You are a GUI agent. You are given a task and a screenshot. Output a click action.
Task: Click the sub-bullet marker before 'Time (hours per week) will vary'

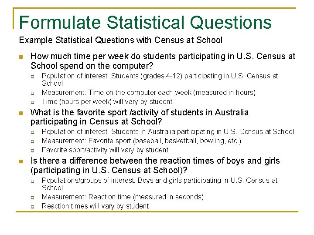click(x=32, y=102)
